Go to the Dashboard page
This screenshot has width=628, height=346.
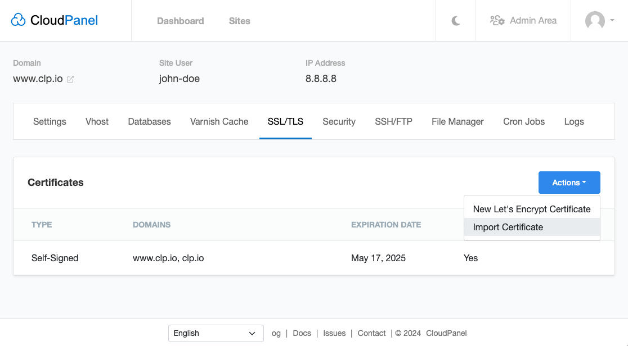click(x=180, y=21)
